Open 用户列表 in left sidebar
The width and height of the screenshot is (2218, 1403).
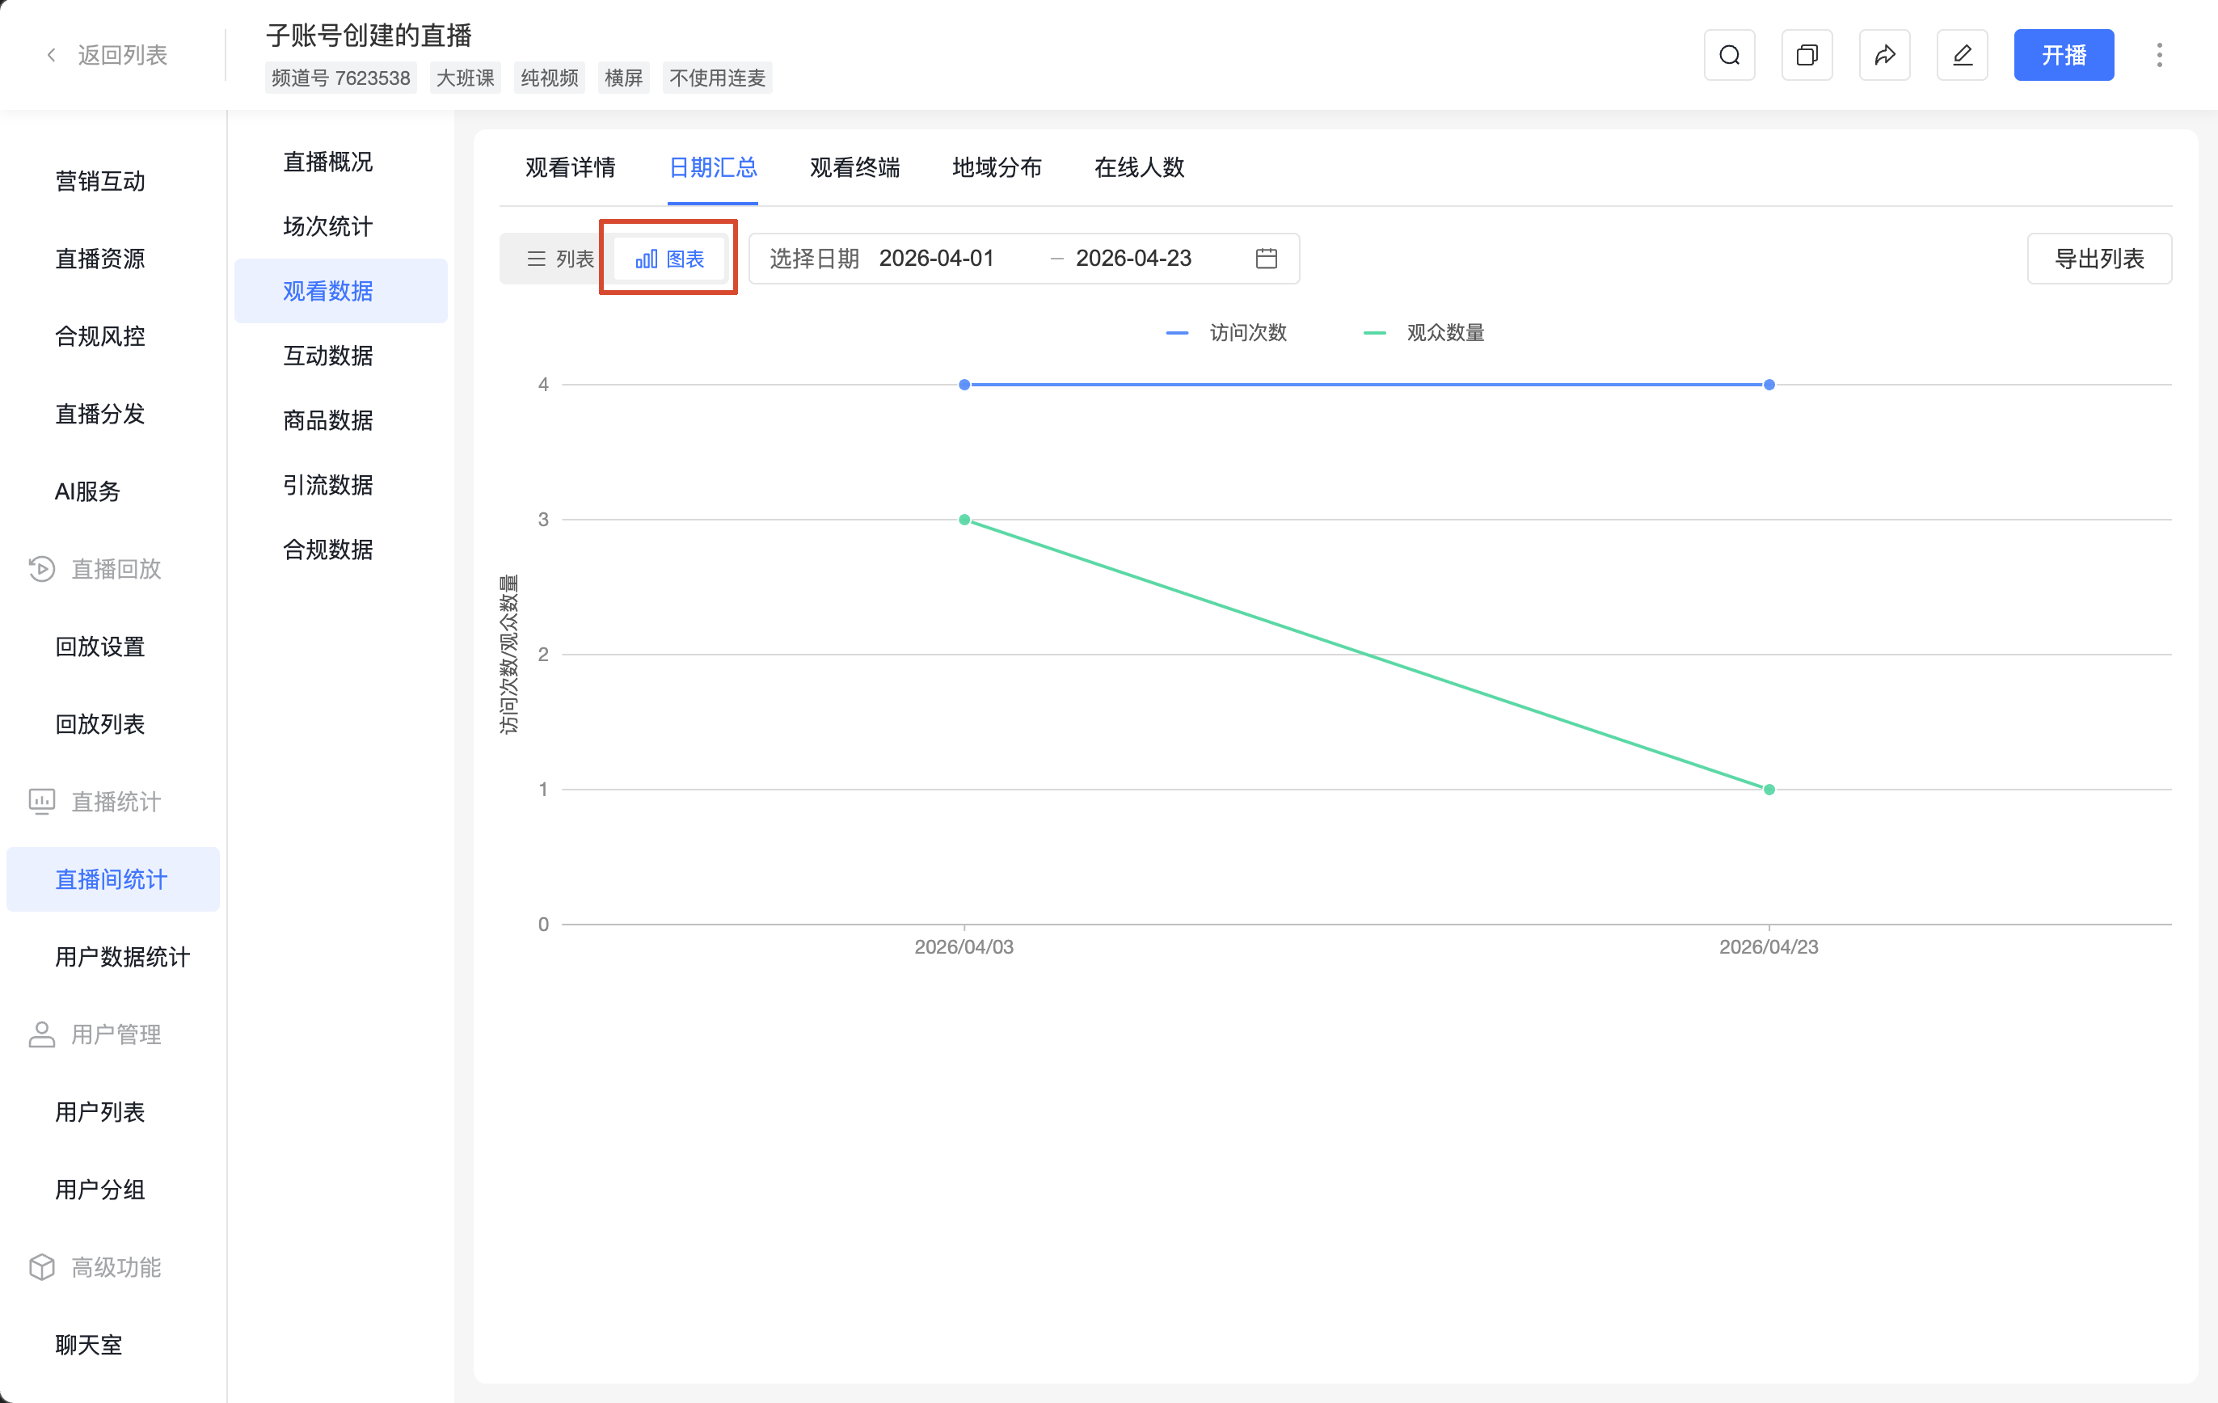pos(112,1112)
